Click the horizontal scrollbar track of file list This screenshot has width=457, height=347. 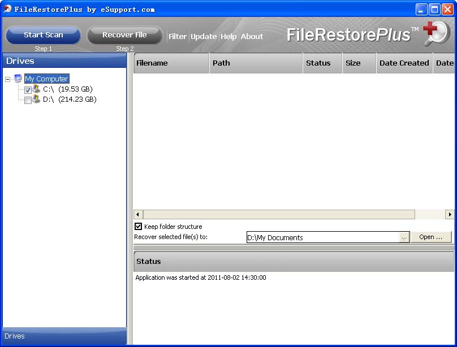click(x=278, y=215)
